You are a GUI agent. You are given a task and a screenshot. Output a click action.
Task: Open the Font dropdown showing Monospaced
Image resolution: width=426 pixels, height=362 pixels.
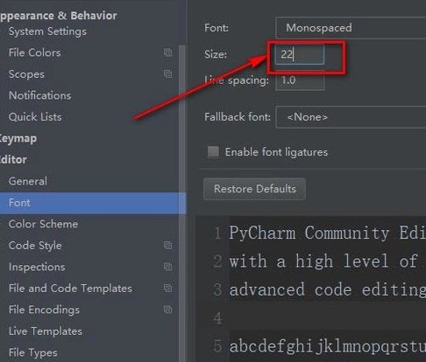pyautogui.click(x=351, y=28)
